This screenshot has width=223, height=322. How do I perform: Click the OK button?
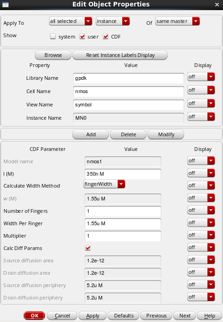pos(34,316)
